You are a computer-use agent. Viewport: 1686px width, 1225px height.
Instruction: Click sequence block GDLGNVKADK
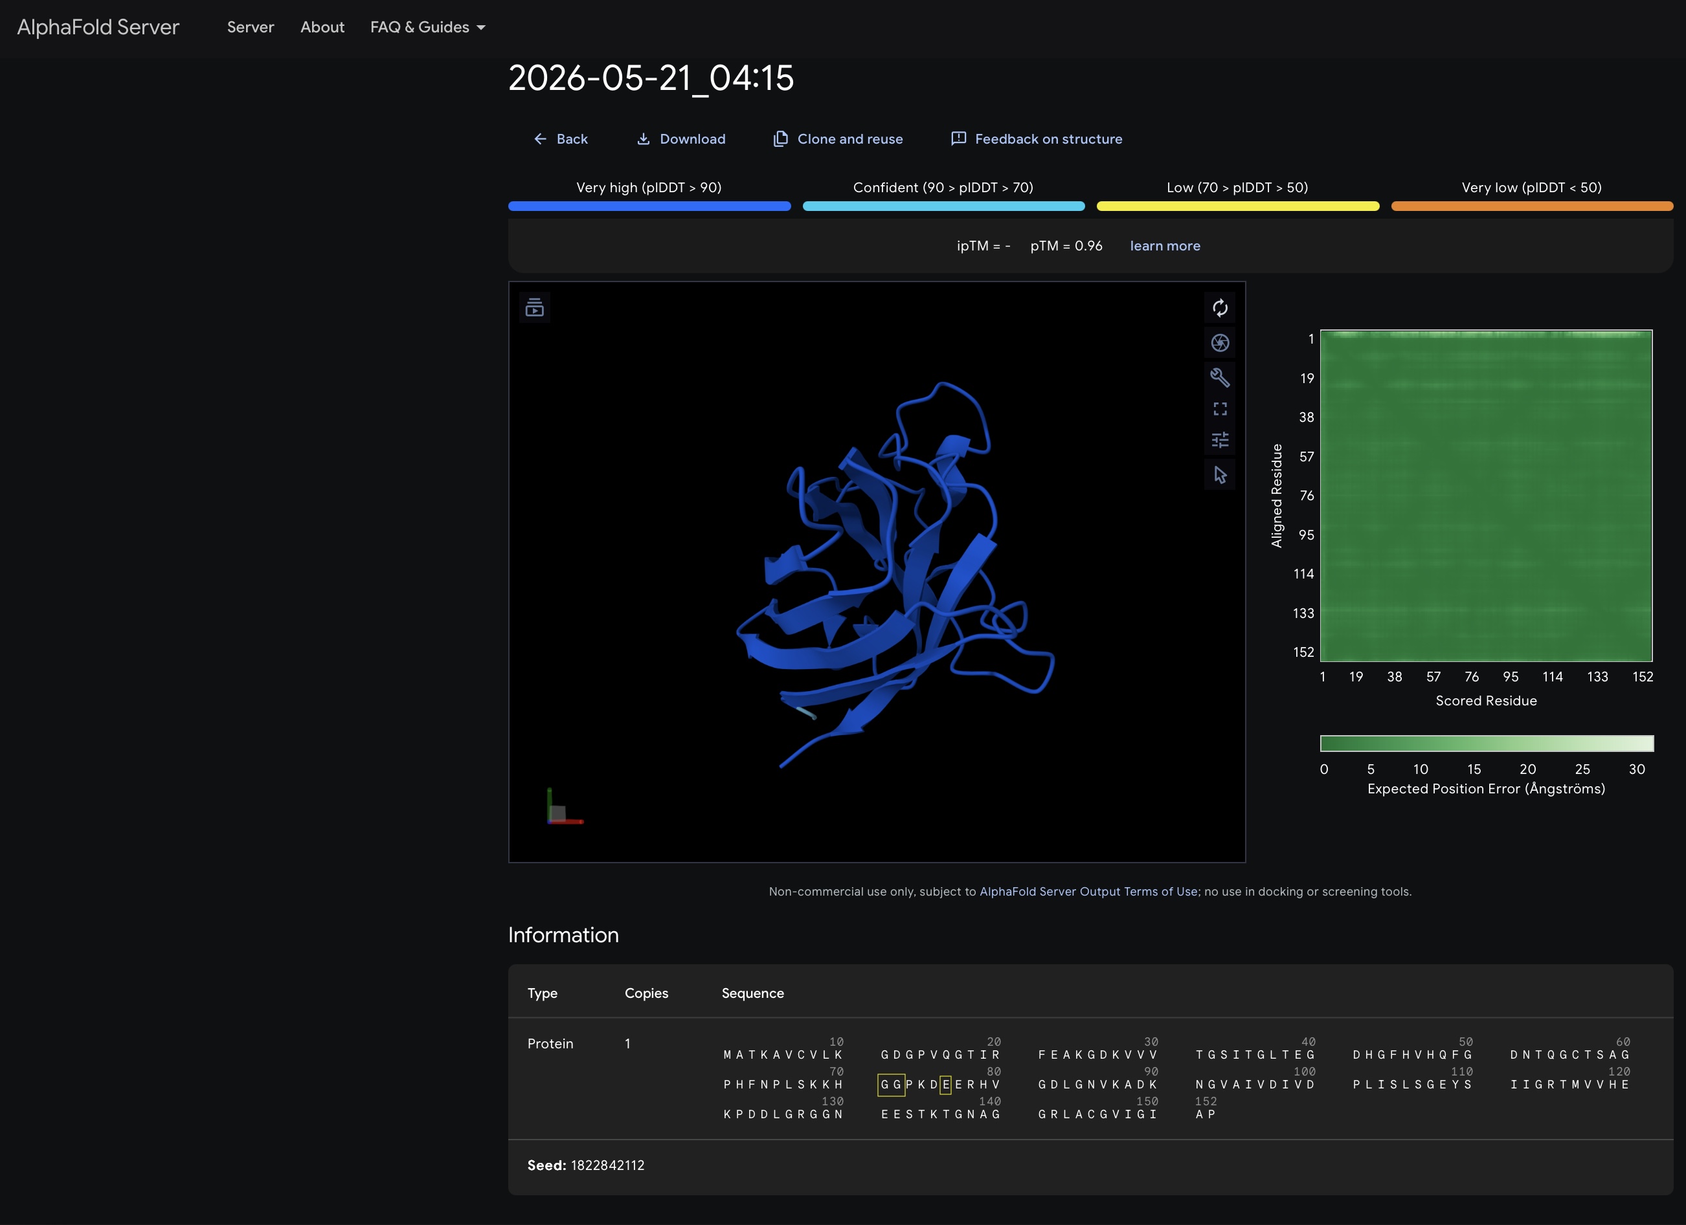(x=1098, y=1085)
